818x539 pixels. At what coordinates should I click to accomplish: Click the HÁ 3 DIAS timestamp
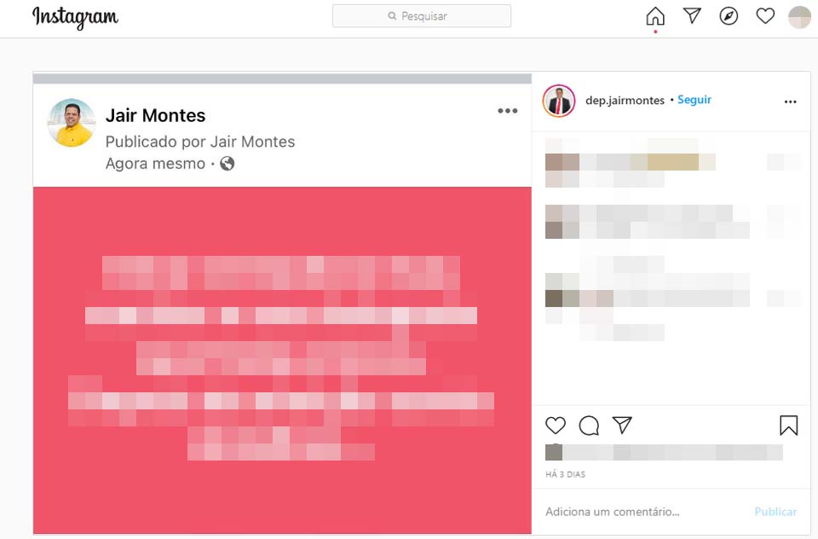pos(566,474)
